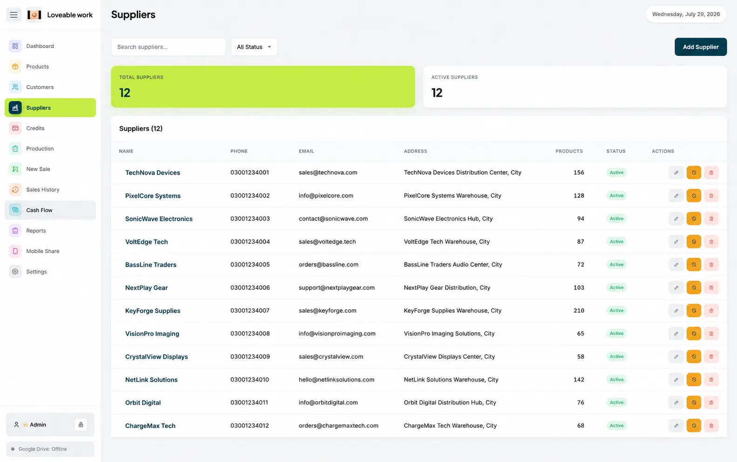Edit KeyForge Supplies supplier
Viewport: 737px width, 462px height.
676,310
